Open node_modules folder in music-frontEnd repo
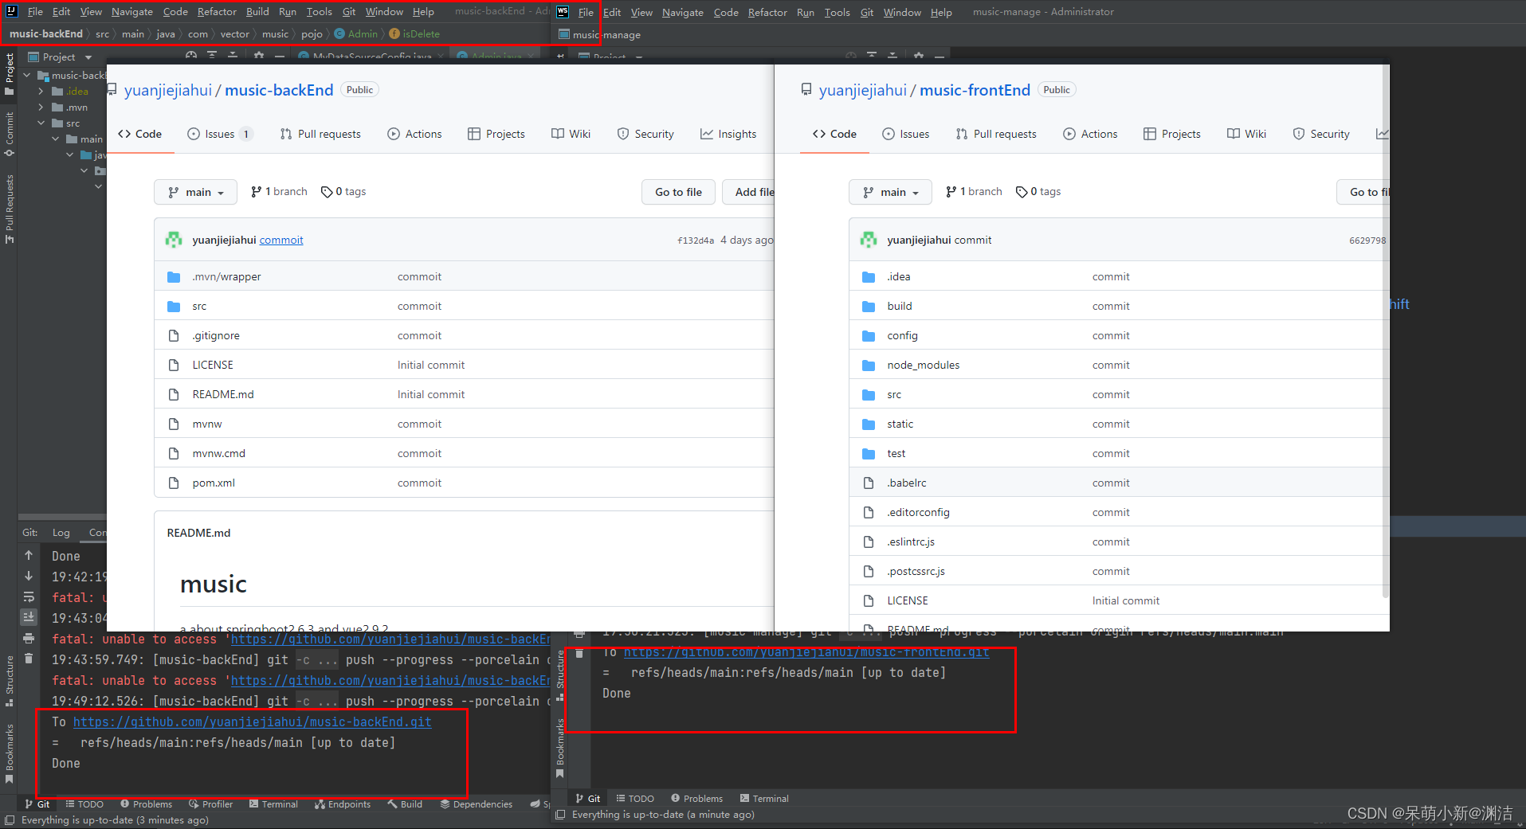Viewport: 1526px width, 829px height. [x=923, y=365]
